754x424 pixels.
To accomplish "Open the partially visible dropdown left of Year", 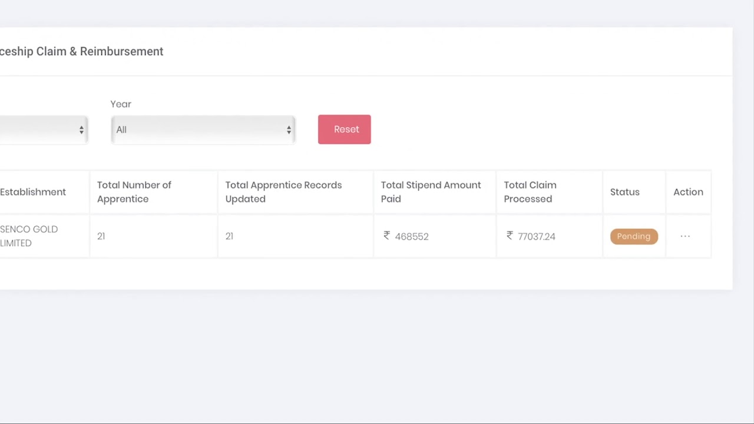I will click(44, 130).
